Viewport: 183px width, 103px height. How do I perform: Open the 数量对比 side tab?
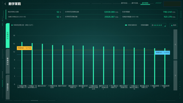point(8,61)
